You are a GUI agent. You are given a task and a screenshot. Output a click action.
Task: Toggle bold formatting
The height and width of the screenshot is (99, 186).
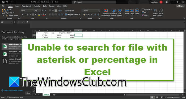click(x=22, y=14)
